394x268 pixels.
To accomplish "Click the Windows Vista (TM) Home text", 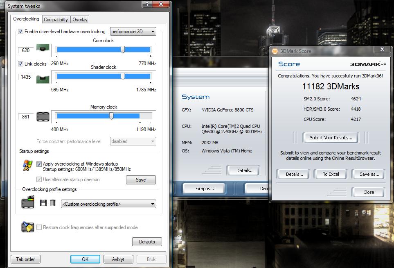I will coord(227,151).
